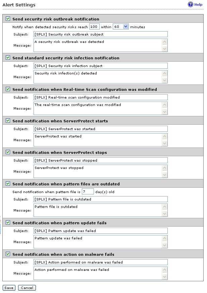Toggle pattern update fails notification checkbox

click(8, 223)
